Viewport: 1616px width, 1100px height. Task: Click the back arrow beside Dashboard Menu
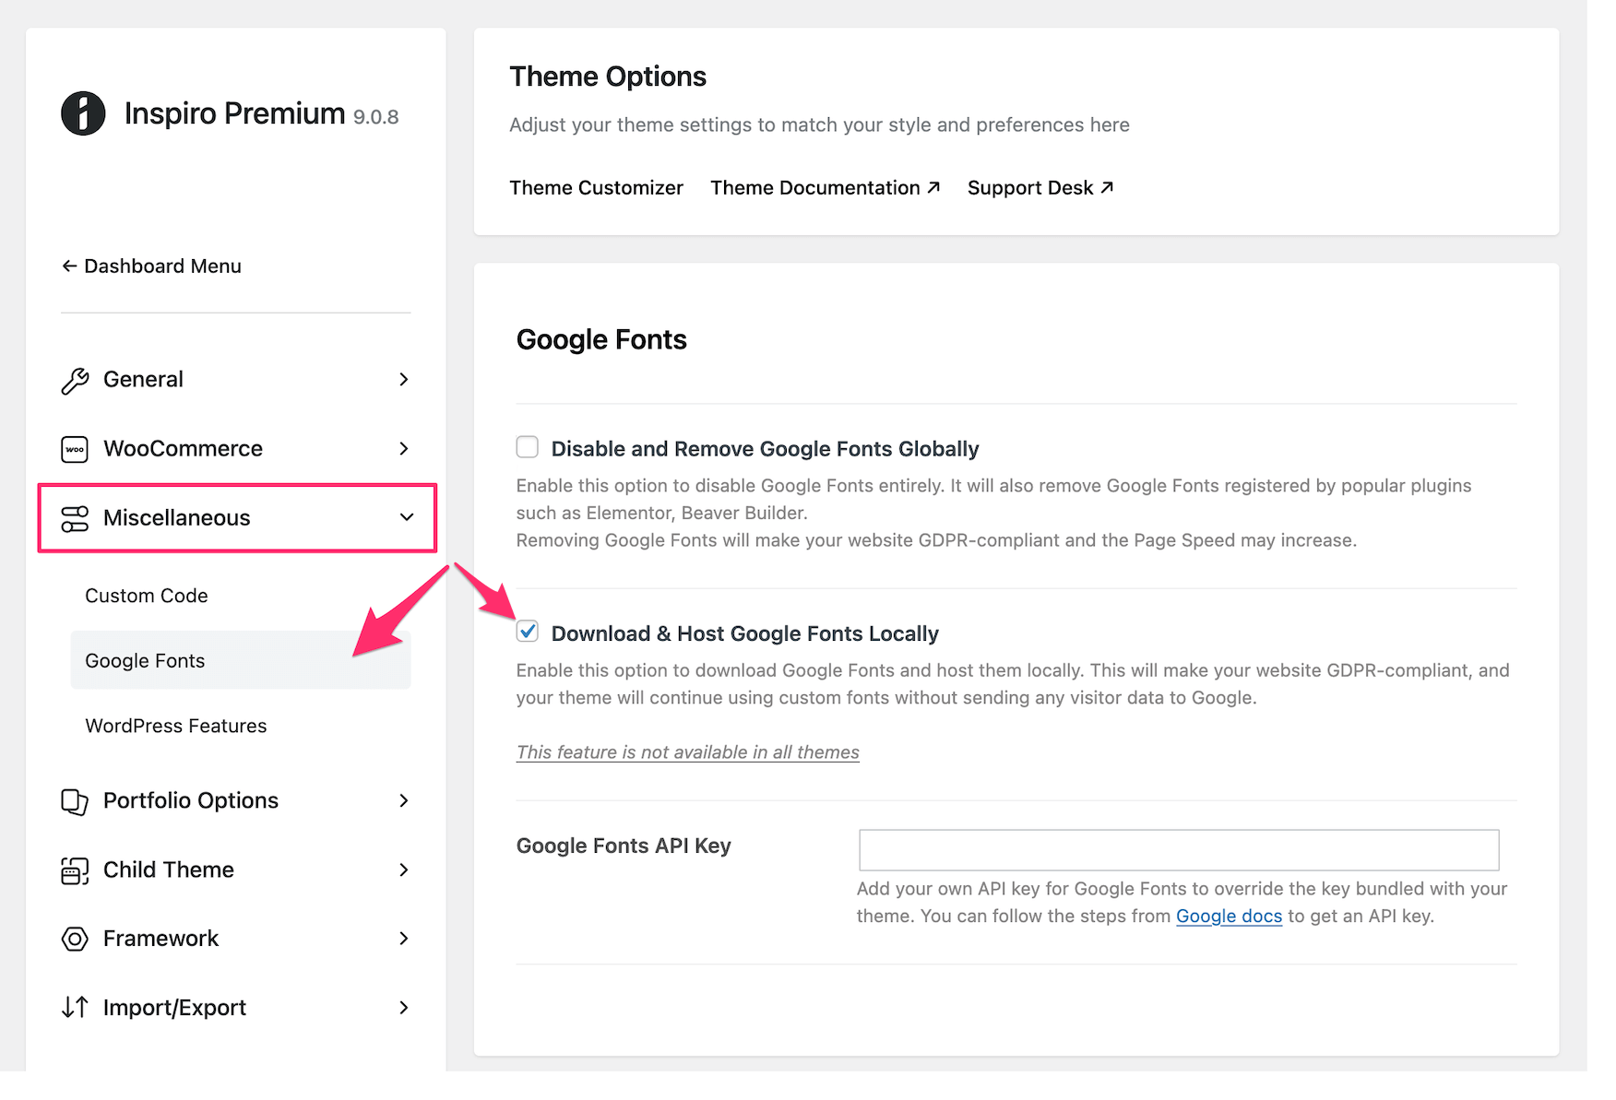click(69, 266)
